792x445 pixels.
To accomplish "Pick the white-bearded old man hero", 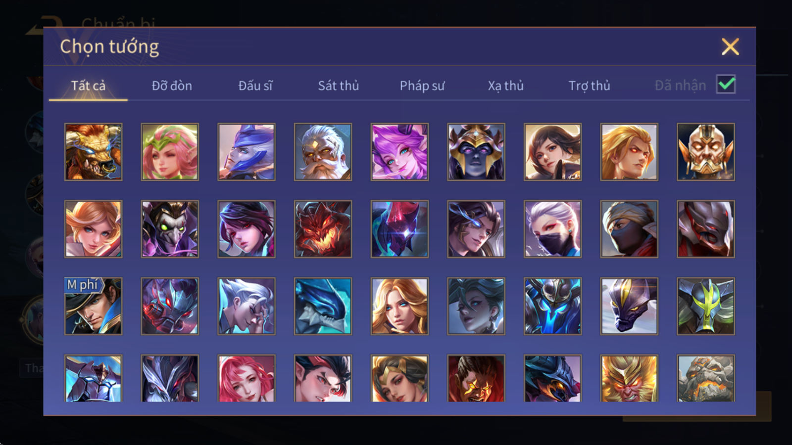I will pos(323,152).
